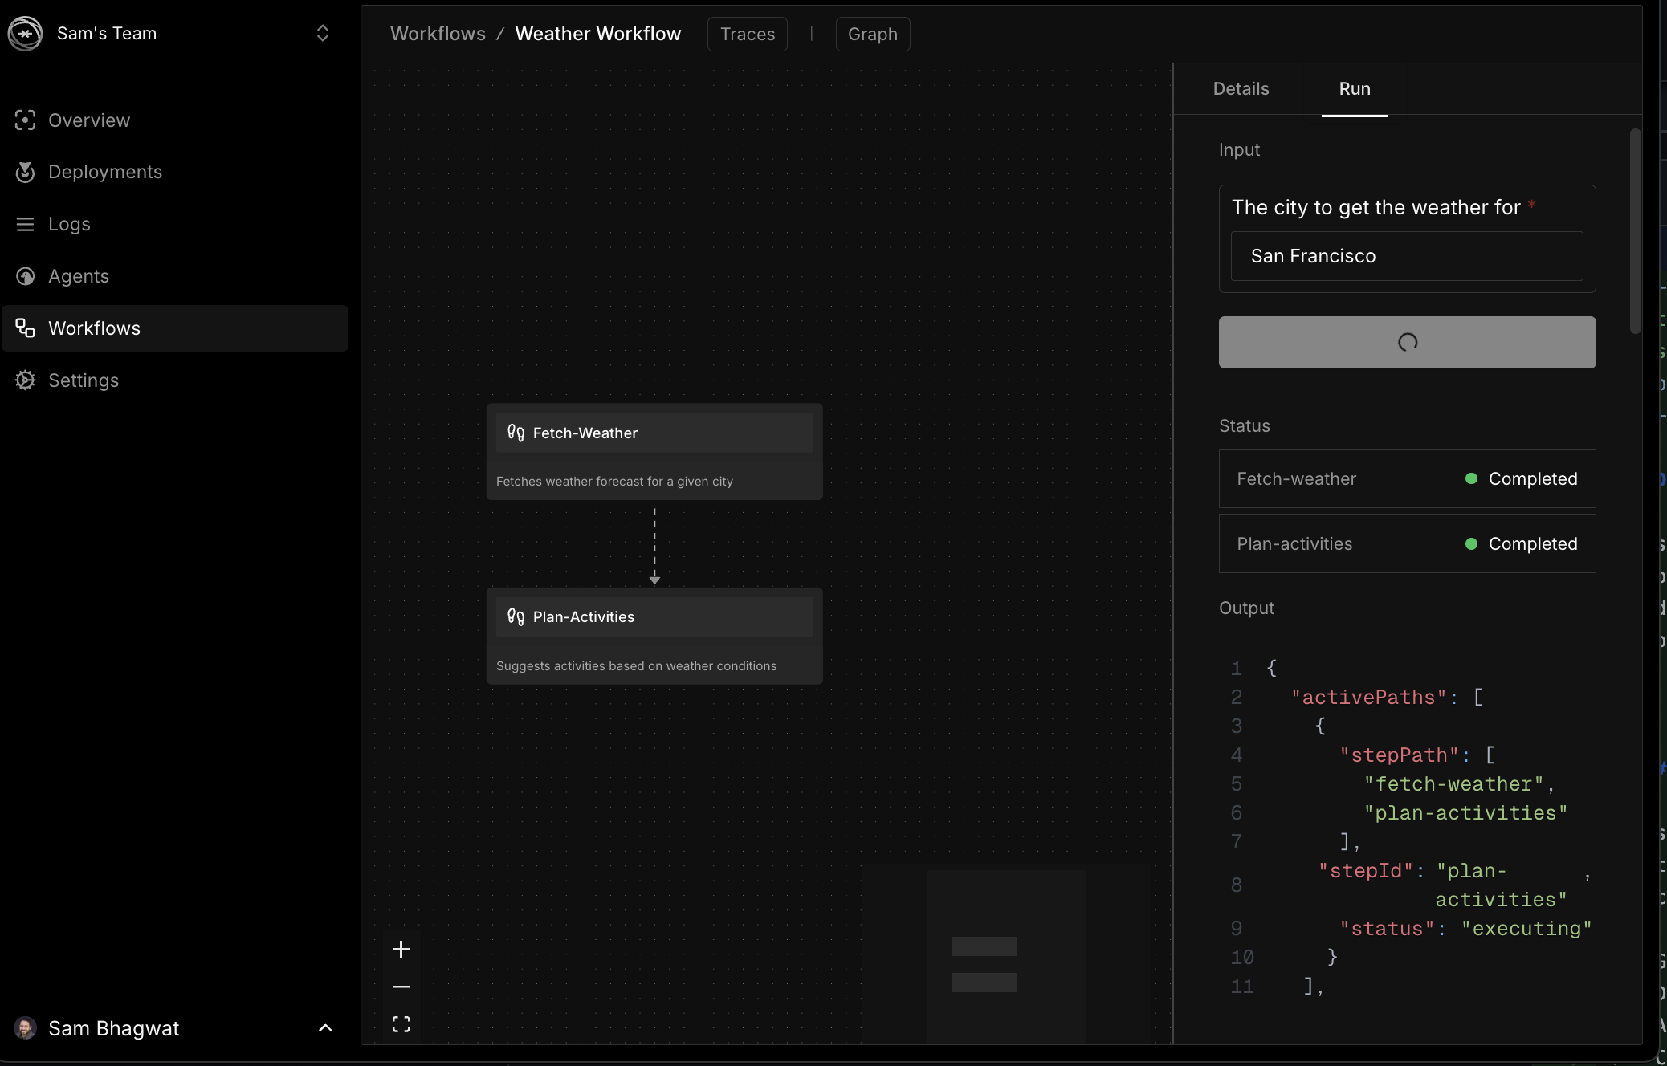Click the Logs list icon
Screen dimensions: 1667x1066
[25, 224]
